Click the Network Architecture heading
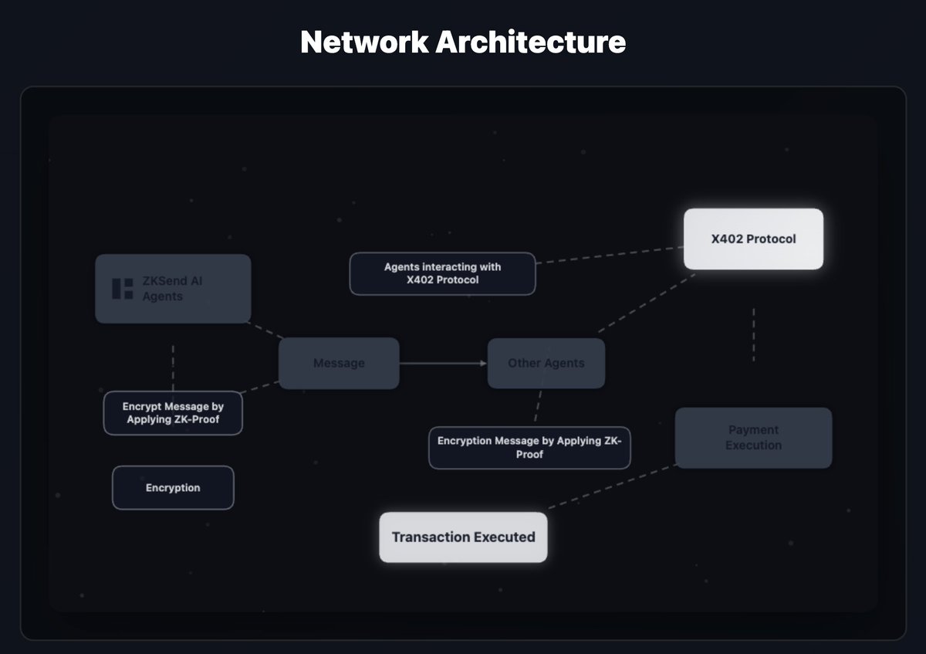Image resolution: width=926 pixels, height=654 pixels. tap(463, 42)
